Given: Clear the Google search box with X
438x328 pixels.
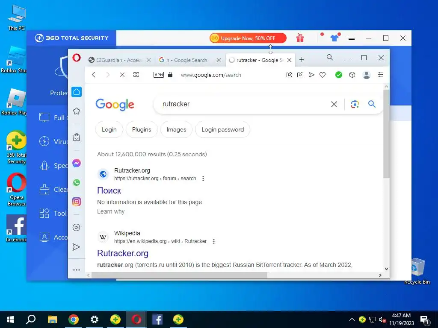Looking at the screenshot, I should 334,104.
